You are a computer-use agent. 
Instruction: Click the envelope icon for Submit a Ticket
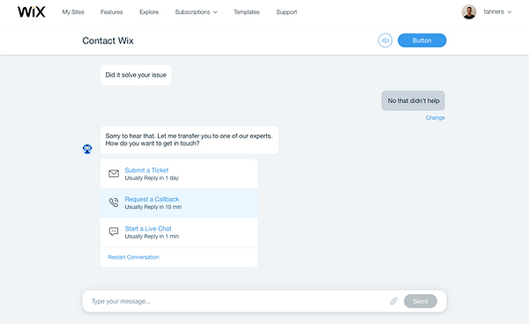point(114,173)
